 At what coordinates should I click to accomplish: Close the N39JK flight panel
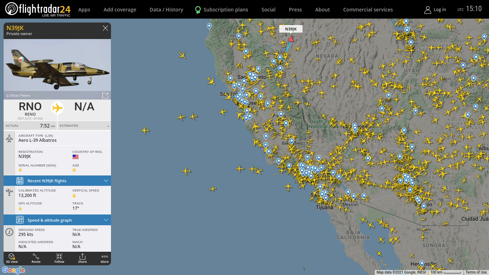[105, 28]
